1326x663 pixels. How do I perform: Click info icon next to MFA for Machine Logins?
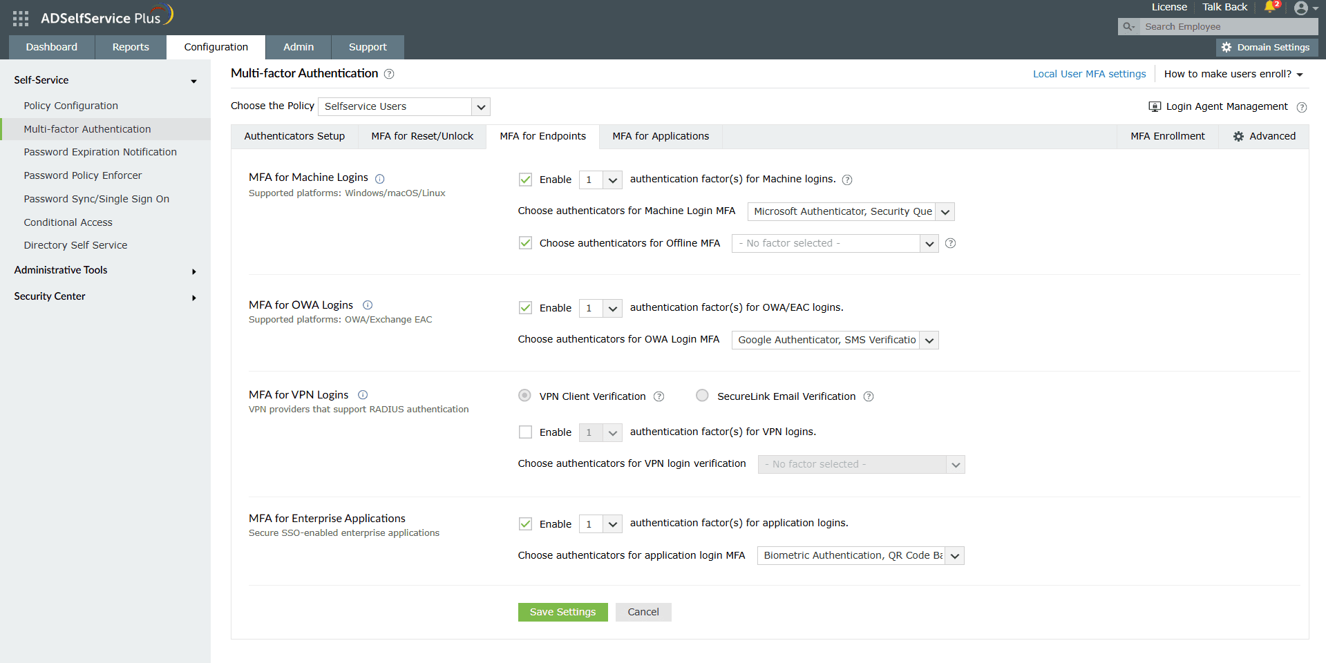(379, 179)
